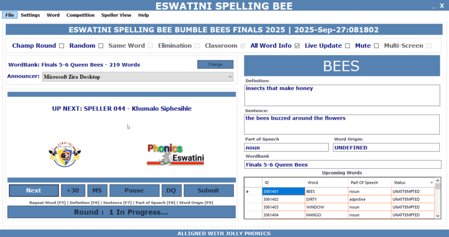This screenshot has height=237, width=449.
Task: Click the +30 seconds button
Action: point(73,191)
